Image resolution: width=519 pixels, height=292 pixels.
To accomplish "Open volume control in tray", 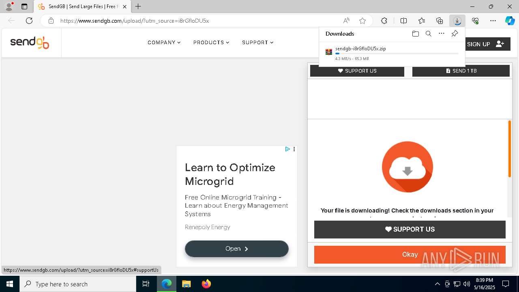I will tap(467, 284).
